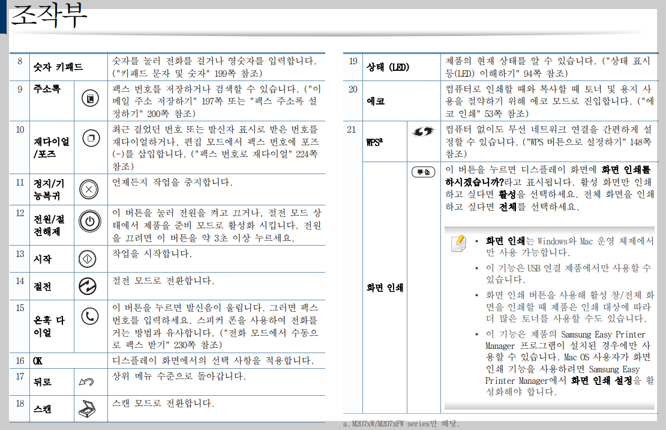This screenshot has height=430, width=666.
Task: Select the label 시작
Action: coord(43,259)
